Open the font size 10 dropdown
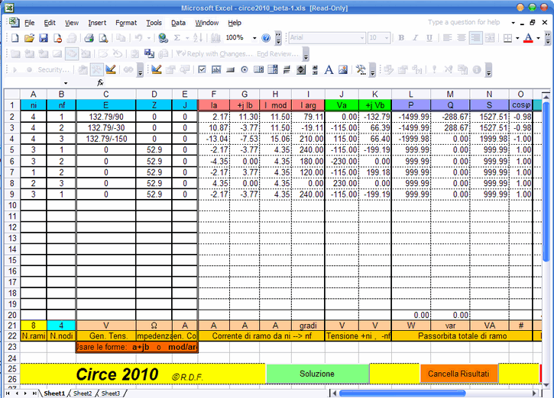 [387, 37]
